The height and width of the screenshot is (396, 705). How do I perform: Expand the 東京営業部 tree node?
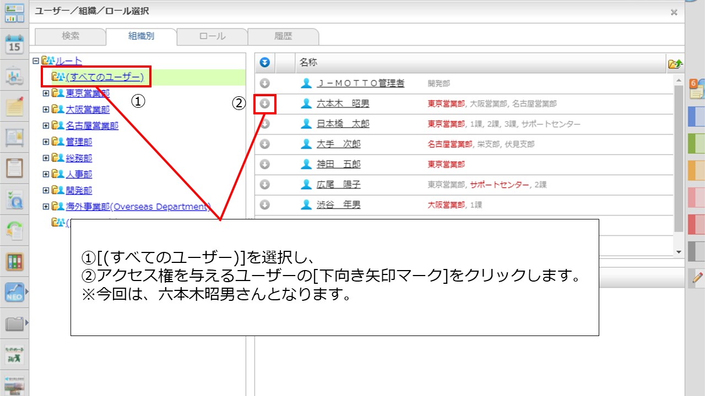pyautogui.click(x=46, y=94)
